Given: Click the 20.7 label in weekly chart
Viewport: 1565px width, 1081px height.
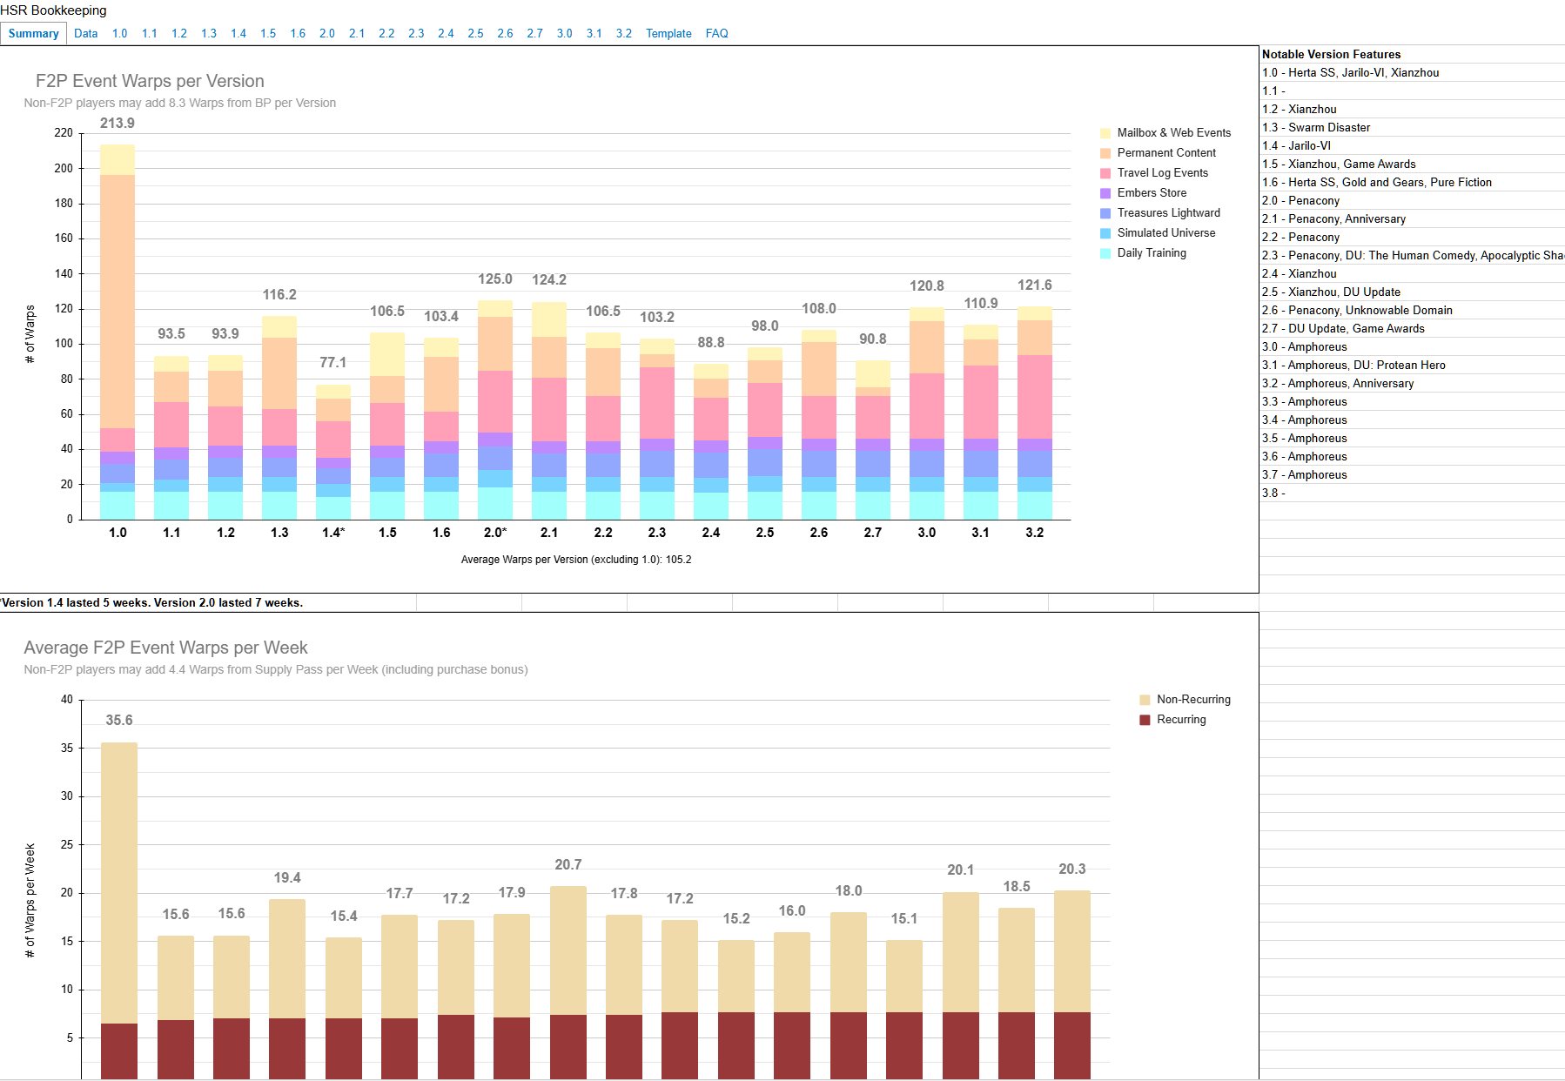Looking at the screenshot, I should tap(568, 864).
